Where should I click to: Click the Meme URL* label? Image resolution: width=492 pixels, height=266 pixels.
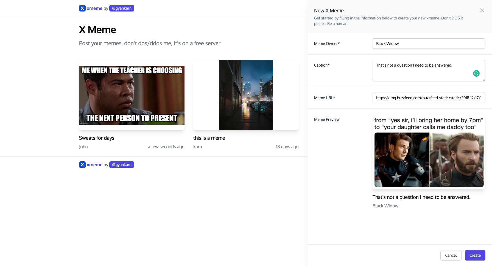[325, 98]
